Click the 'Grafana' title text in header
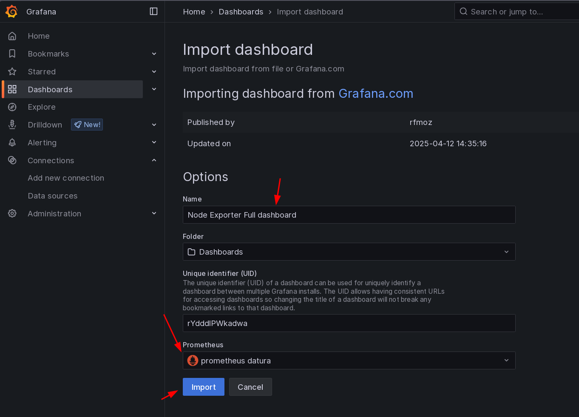 tap(41, 12)
